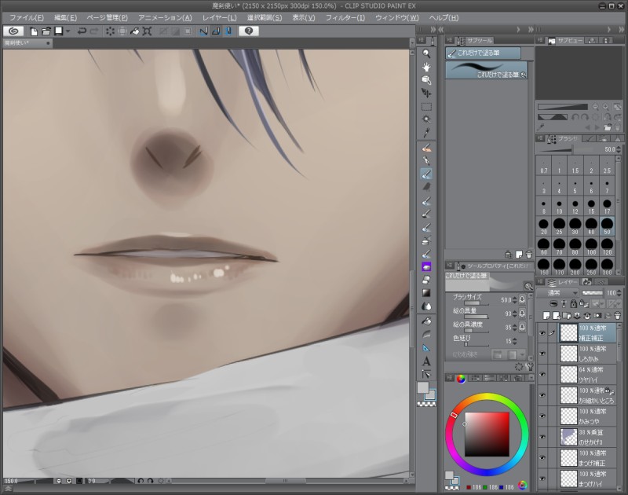Select the rectangular Selection marquee tool

tap(426, 107)
